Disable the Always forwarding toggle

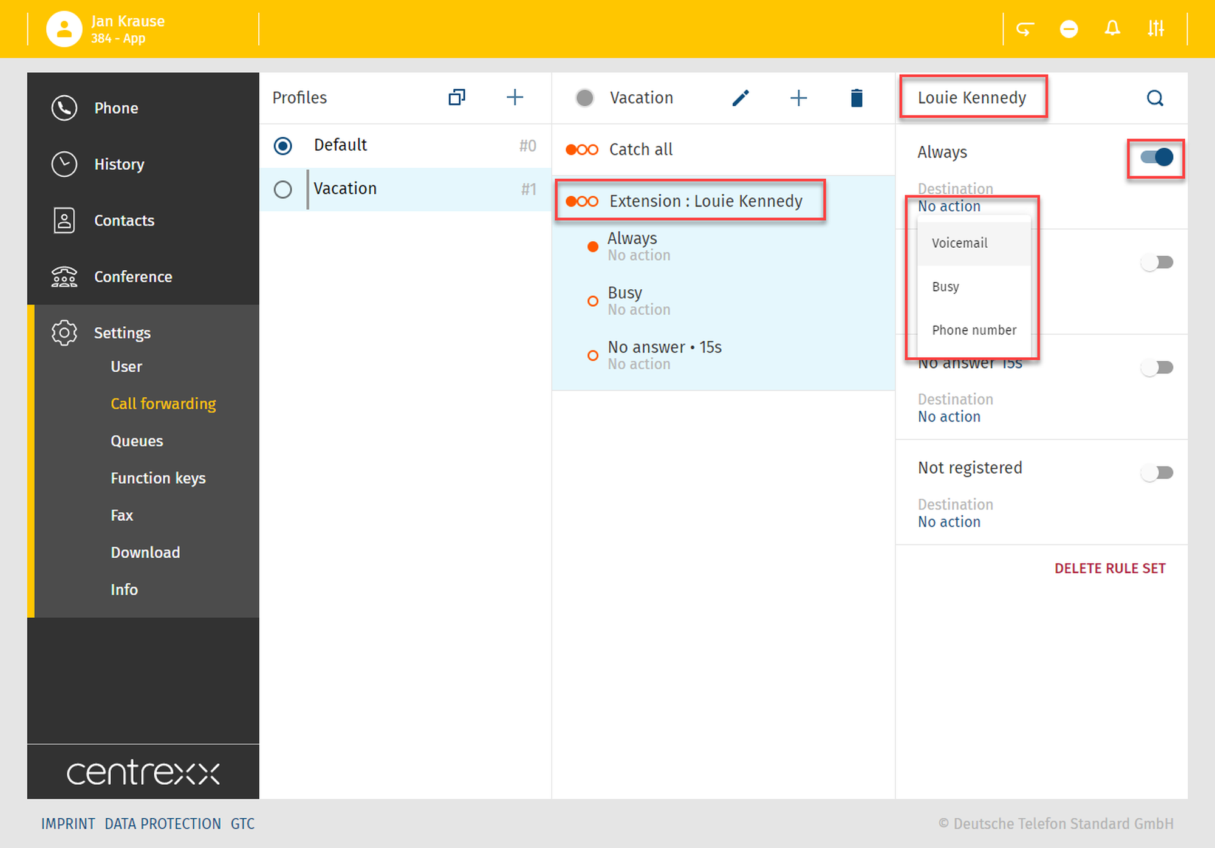coord(1157,157)
